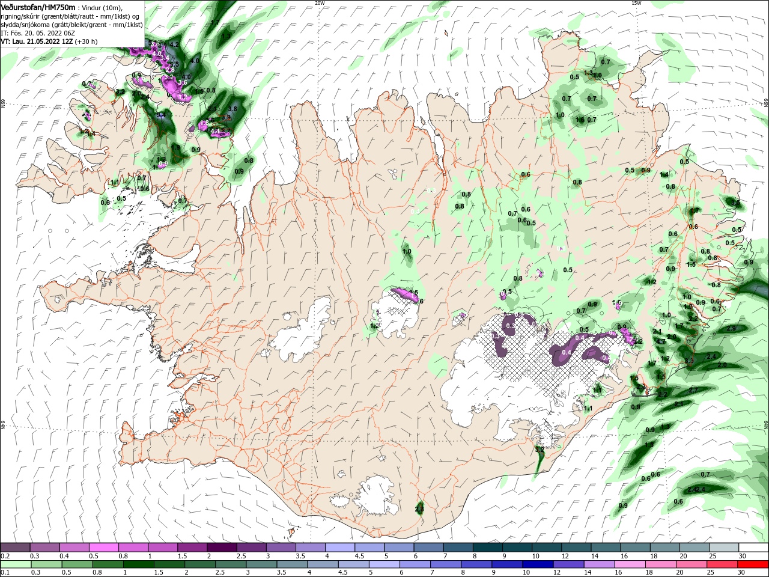Click the darkest purple snow swatch between 2 and 2.5
This screenshot has width=769, height=577.
click(x=221, y=548)
